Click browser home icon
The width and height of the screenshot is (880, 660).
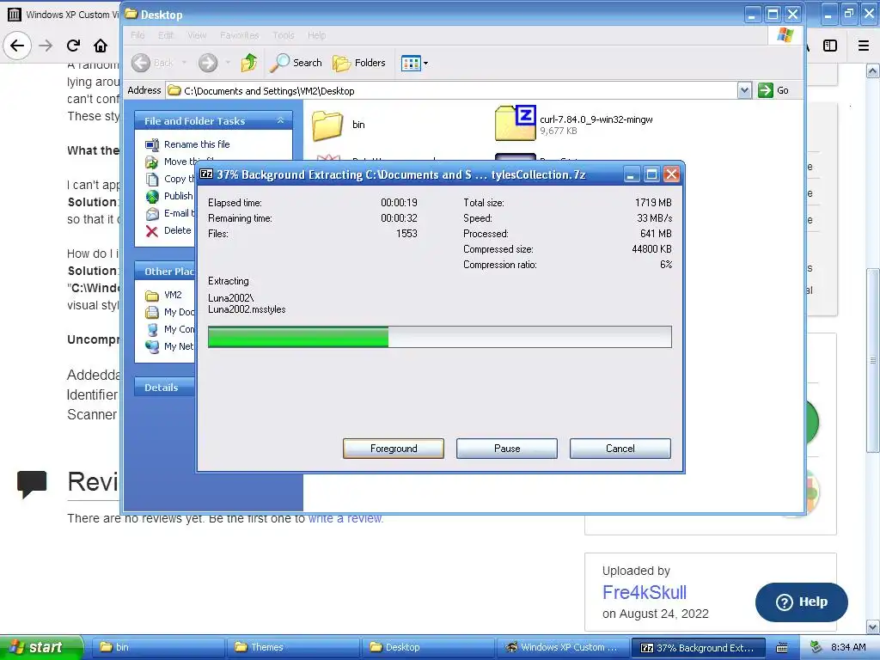[101, 46]
